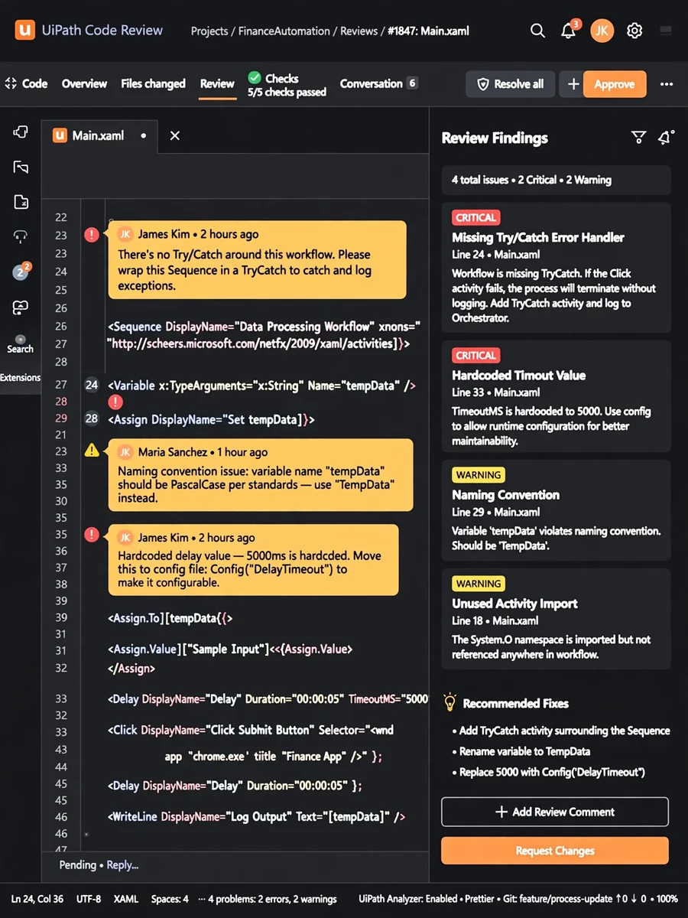
Task: Click James Kim's Try/Catch comment bubble
Action: (x=257, y=259)
